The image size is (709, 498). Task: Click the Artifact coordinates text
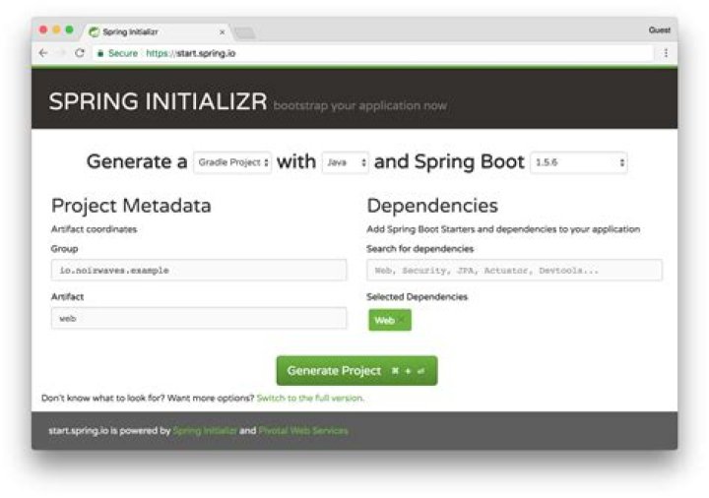point(95,229)
